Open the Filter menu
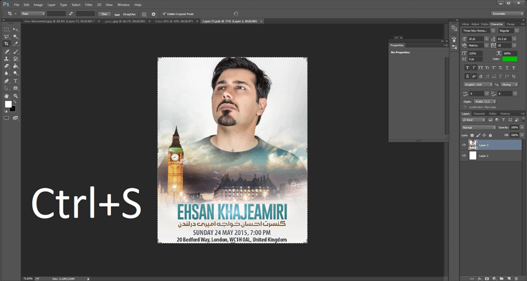 point(89,5)
